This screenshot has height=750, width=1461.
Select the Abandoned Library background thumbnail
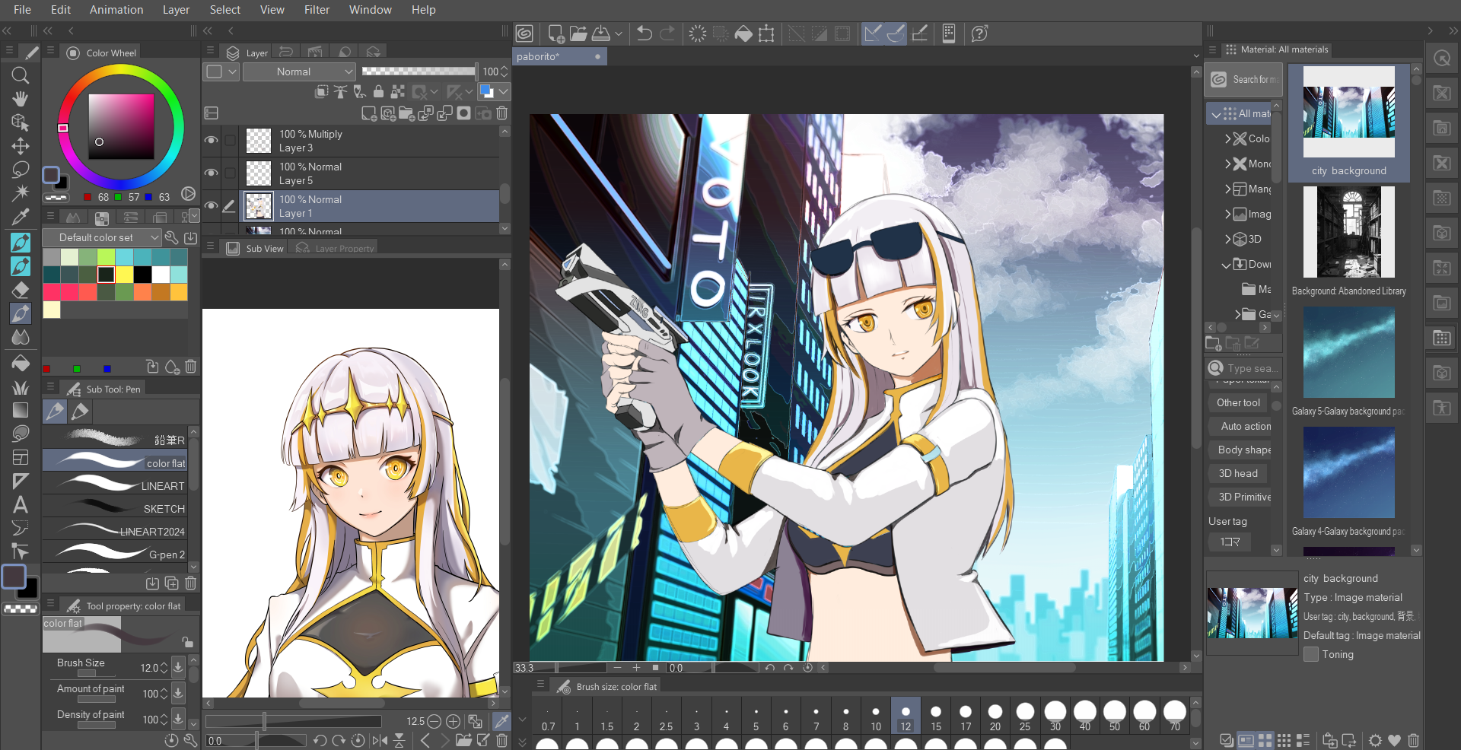1348,232
